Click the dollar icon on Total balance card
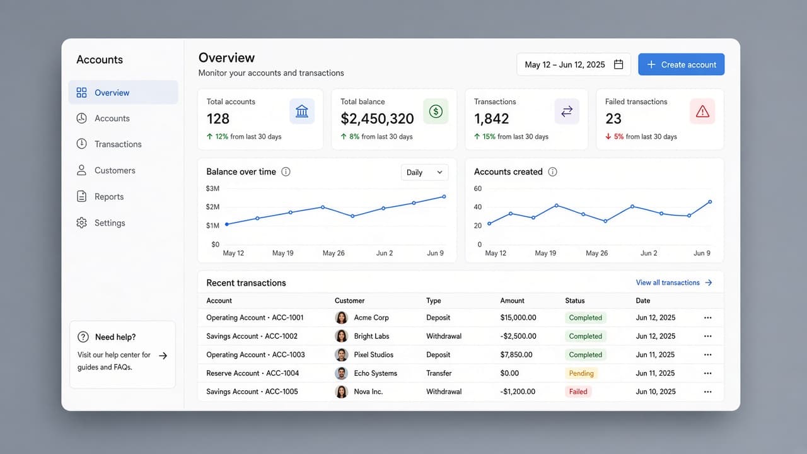The image size is (807, 454). click(x=436, y=111)
